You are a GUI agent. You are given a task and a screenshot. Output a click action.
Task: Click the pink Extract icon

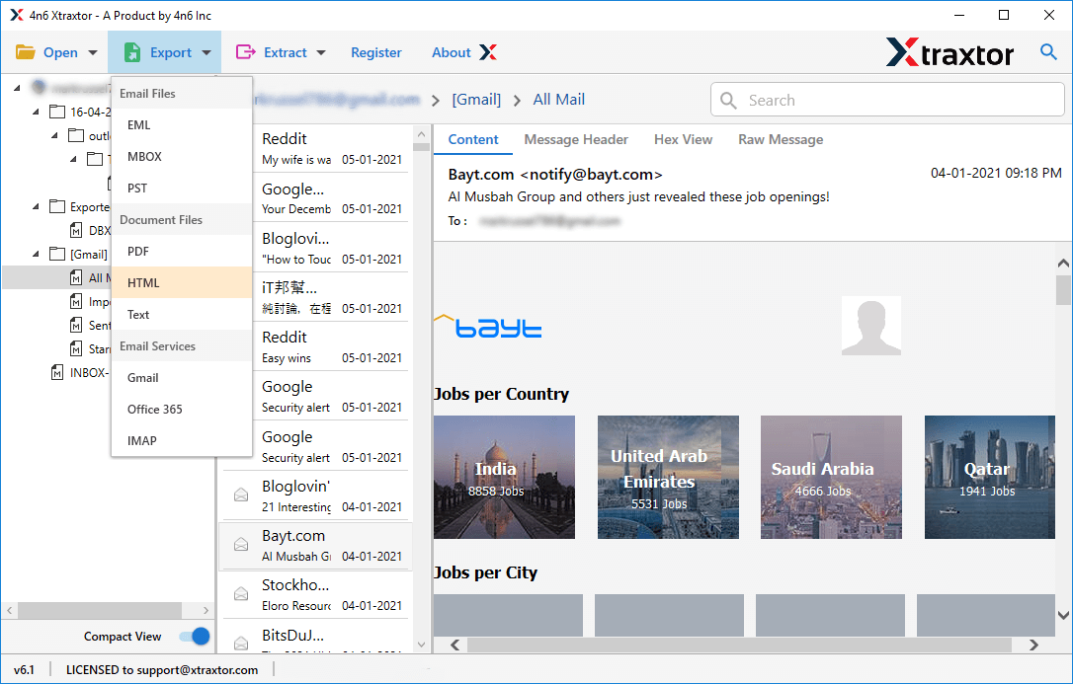pos(245,52)
